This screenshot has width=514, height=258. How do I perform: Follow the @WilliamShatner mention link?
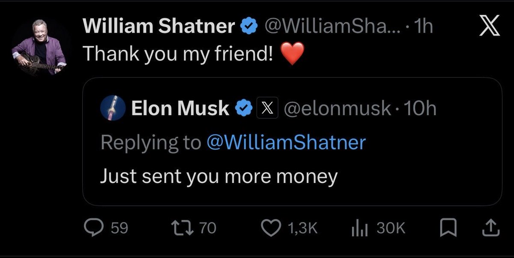click(286, 142)
